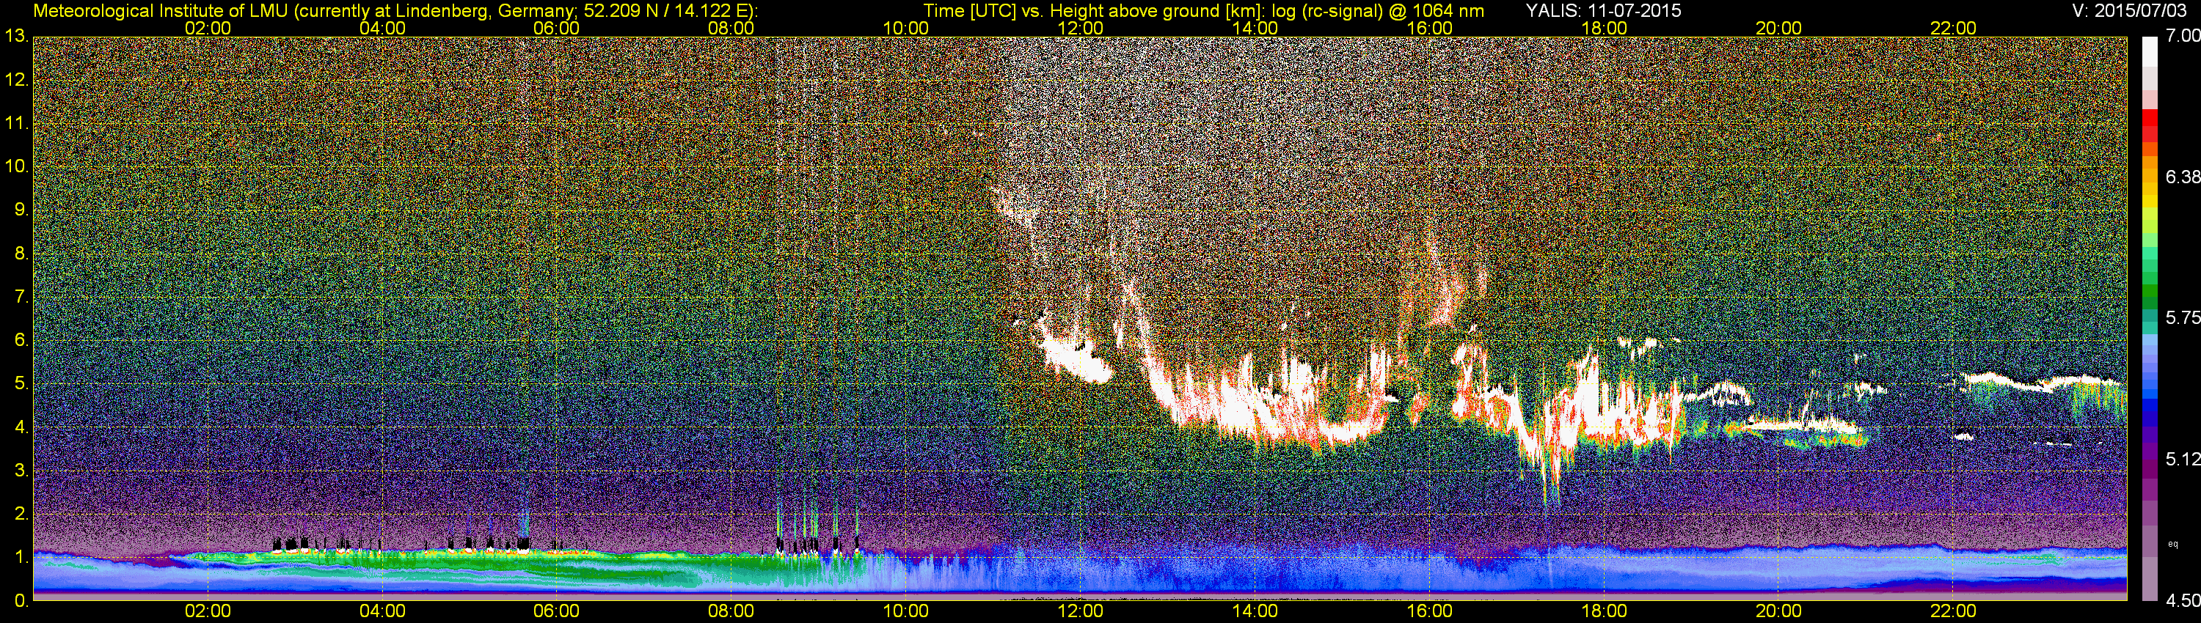
Task: Select the 10:00 label on the bottom time axis
Action: point(905,612)
